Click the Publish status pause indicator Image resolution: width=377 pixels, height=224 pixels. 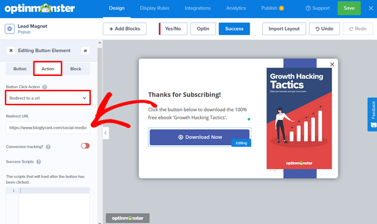281,8
